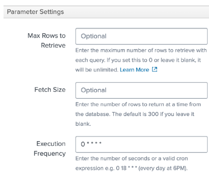
Task: Click the 'Enter the number of rows to return' help line
Action: [138, 104]
